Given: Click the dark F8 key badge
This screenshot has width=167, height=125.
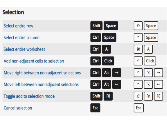Looking at the screenshot, I should (108, 96).
